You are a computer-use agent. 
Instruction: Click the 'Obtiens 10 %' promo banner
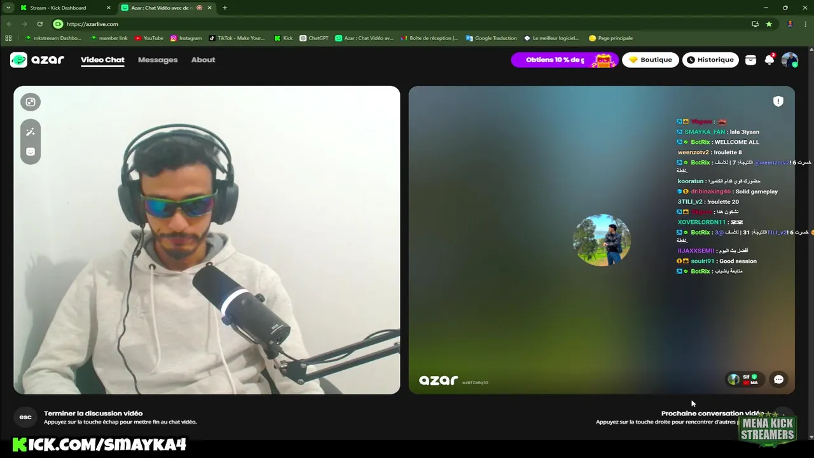coord(565,60)
